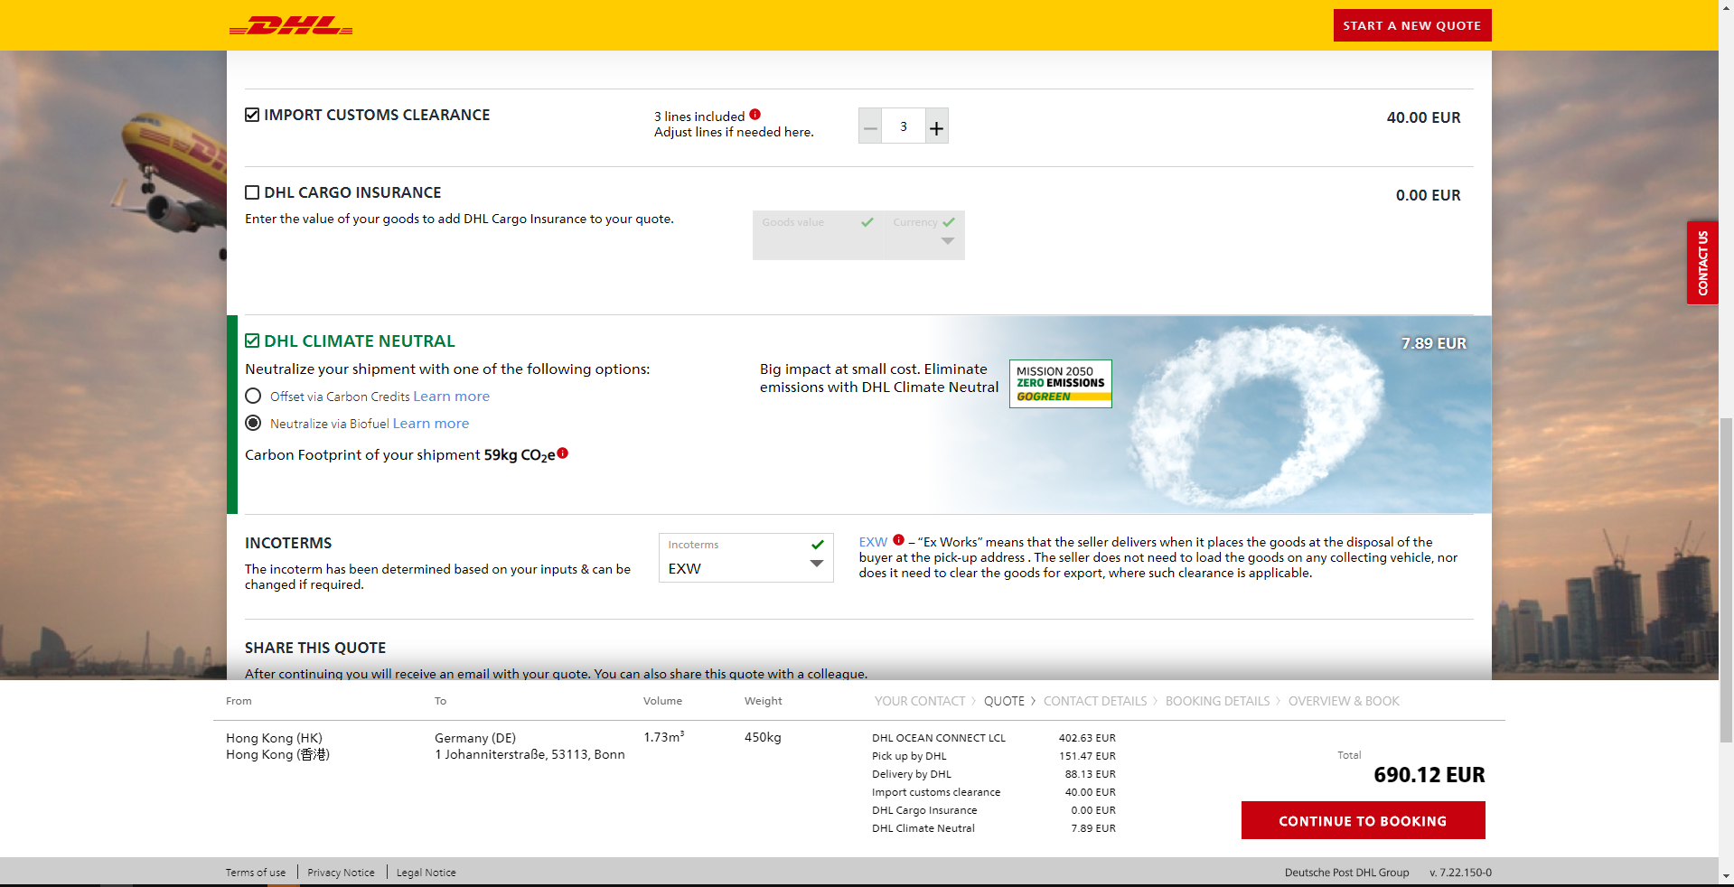Click CONTINUE TO BOOKING

click(x=1362, y=820)
